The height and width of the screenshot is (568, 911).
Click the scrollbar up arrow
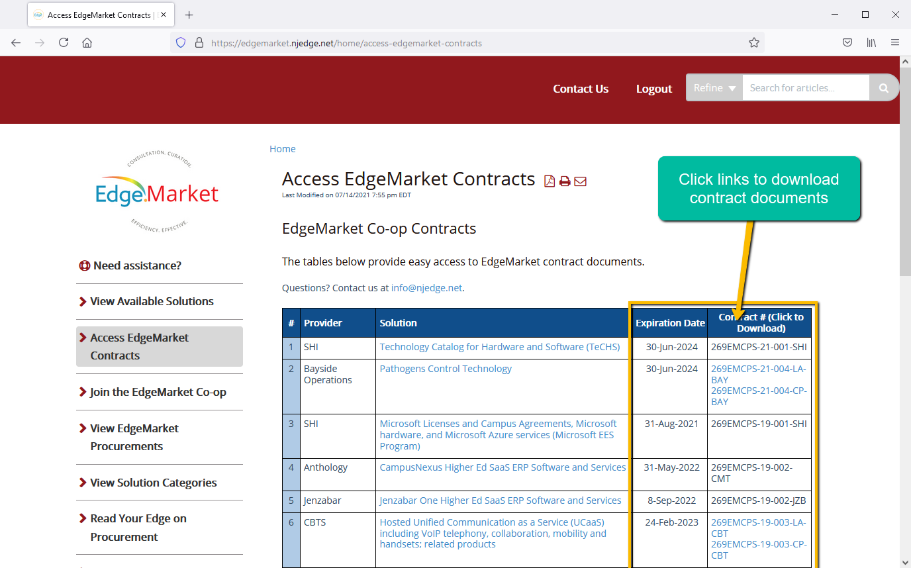pyautogui.click(x=905, y=62)
